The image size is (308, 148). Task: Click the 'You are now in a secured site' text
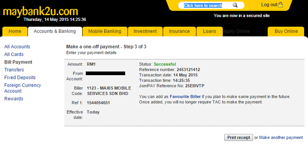[x=242, y=16]
